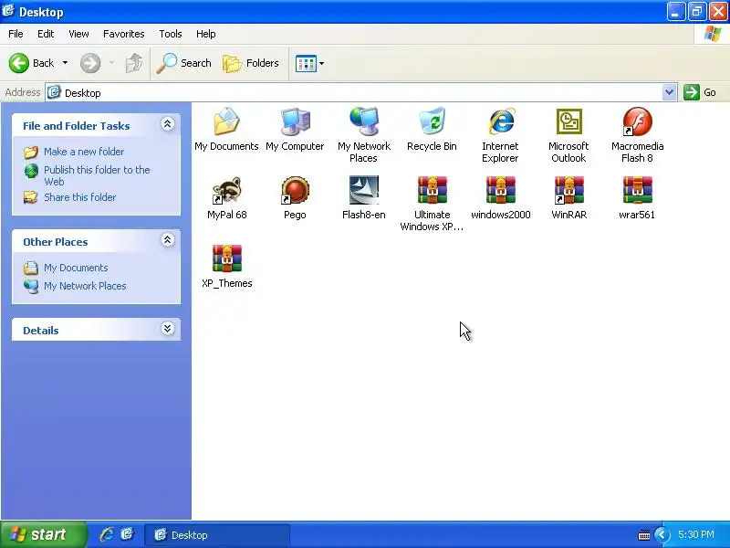This screenshot has height=548, width=730.
Task: Click Show Desktop icon in Quick Launch
Action: coord(127,534)
